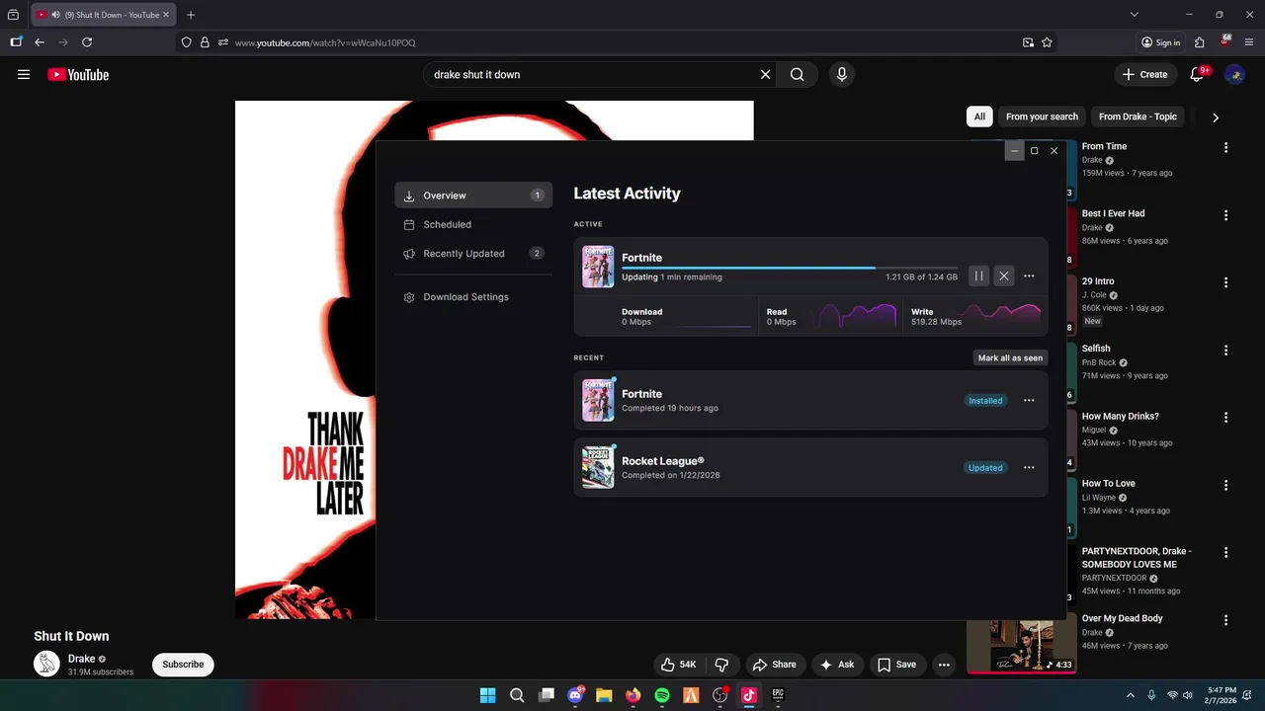
Task: Clear the YouTube search box text
Action: pyautogui.click(x=765, y=74)
